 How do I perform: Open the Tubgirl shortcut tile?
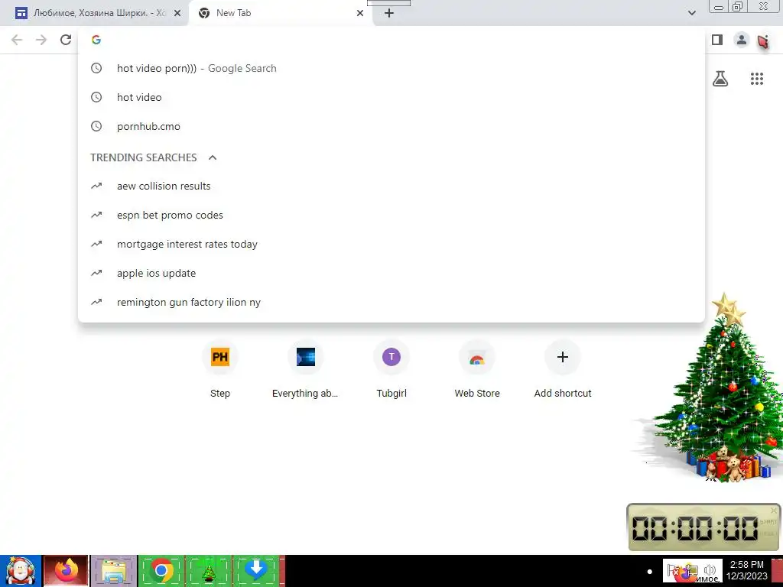[x=391, y=369]
